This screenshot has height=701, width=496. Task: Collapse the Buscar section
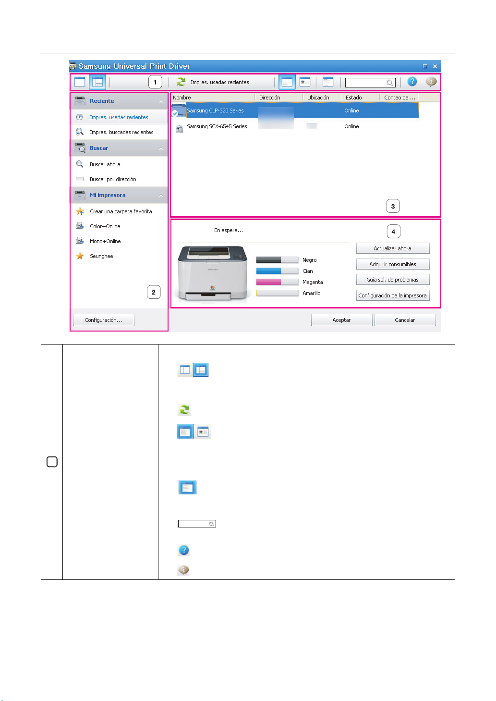[x=161, y=148]
